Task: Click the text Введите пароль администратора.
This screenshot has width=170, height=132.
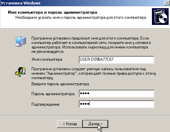Action: point(60,84)
